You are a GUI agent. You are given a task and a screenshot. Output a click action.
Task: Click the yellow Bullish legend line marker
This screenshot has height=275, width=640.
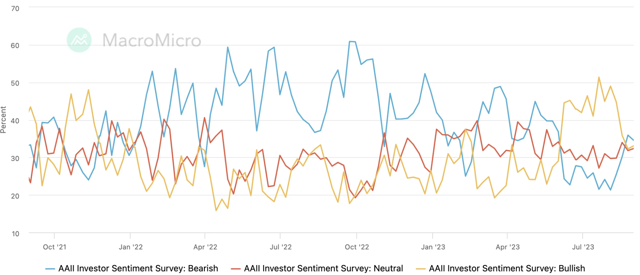tap(420, 269)
